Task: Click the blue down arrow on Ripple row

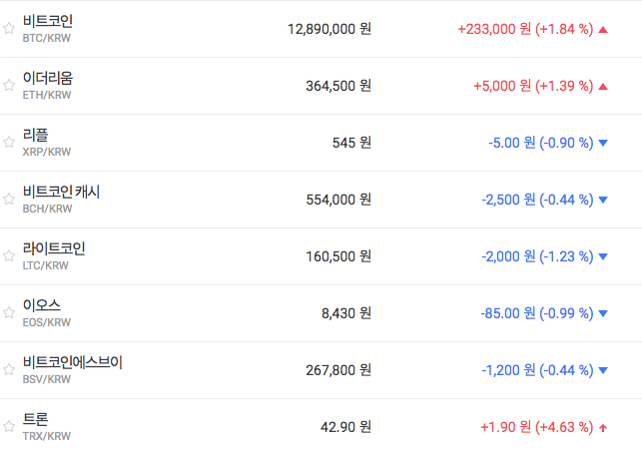Action: (x=603, y=143)
